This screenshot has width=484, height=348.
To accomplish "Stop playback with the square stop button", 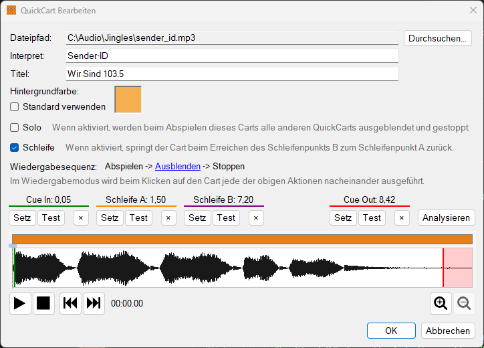I will coord(43,303).
